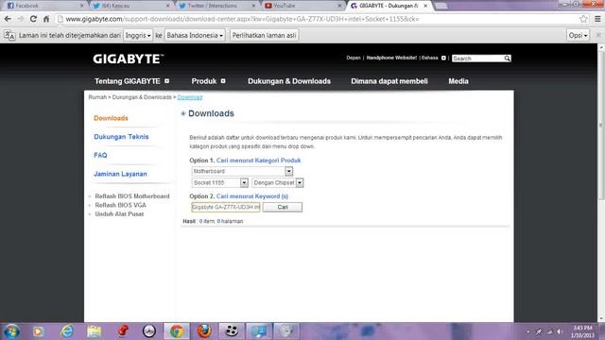The width and height of the screenshot is (605, 340).
Task: Click the site Search input box
Action: coord(478,59)
